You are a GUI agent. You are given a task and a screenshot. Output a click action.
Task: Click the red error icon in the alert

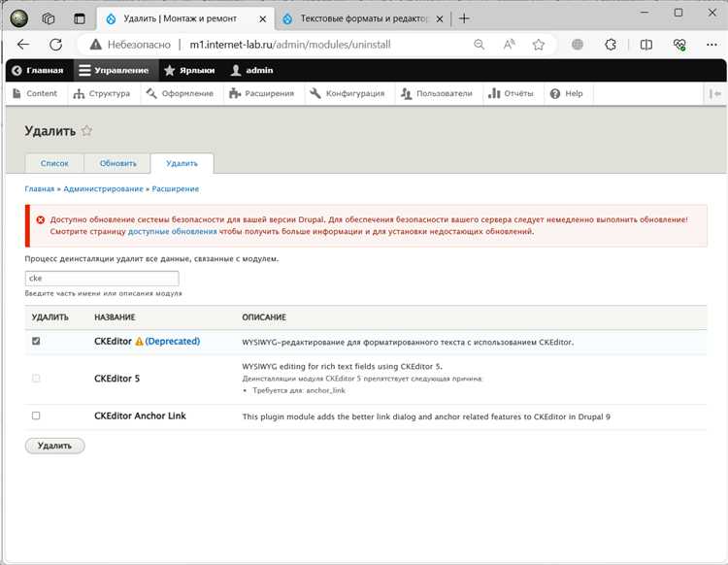click(41, 219)
